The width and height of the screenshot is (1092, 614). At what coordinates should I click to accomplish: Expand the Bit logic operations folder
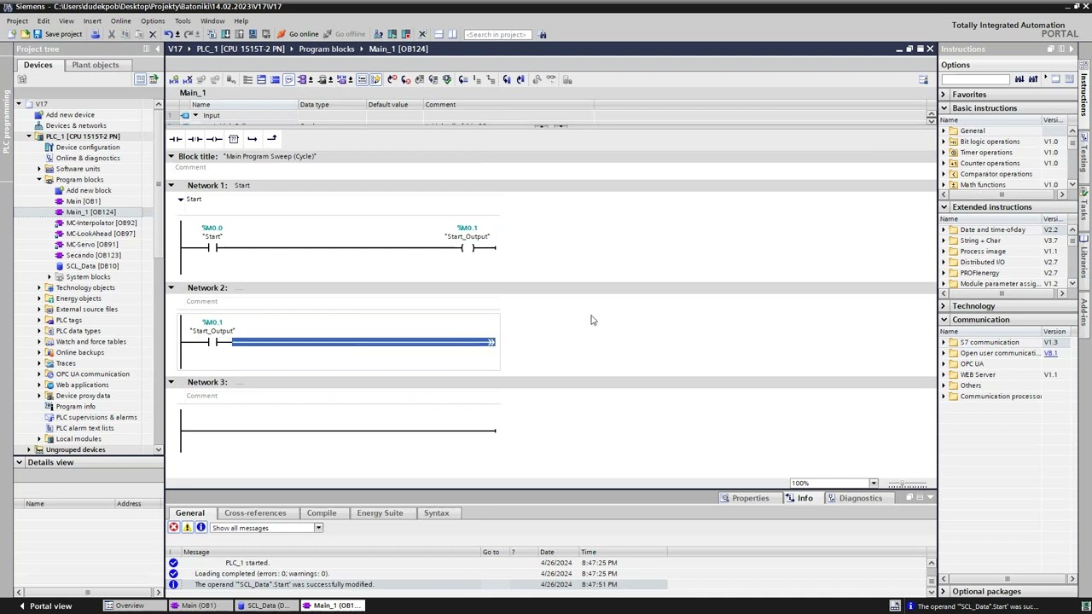coord(944,142)
